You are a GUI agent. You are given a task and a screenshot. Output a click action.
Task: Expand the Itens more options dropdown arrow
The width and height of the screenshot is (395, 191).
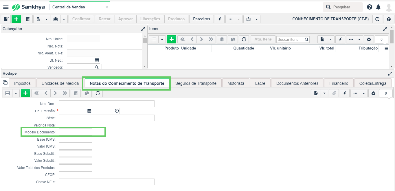coord(359,39)
